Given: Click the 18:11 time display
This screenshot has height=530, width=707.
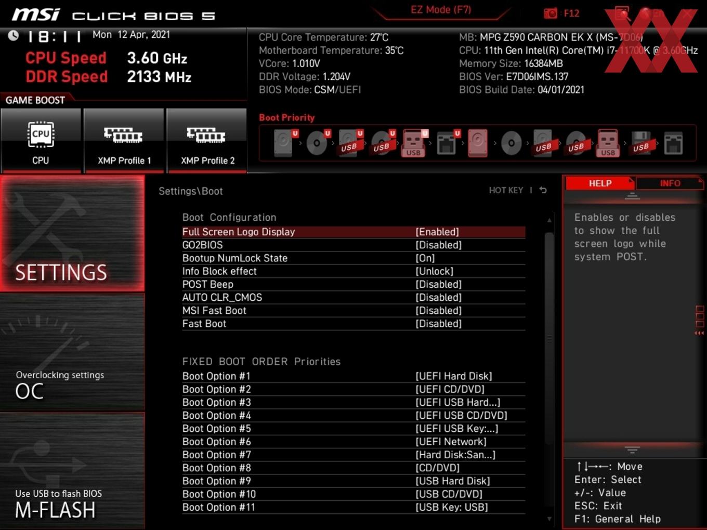Looking at the screenshot, I should point(55,36).
